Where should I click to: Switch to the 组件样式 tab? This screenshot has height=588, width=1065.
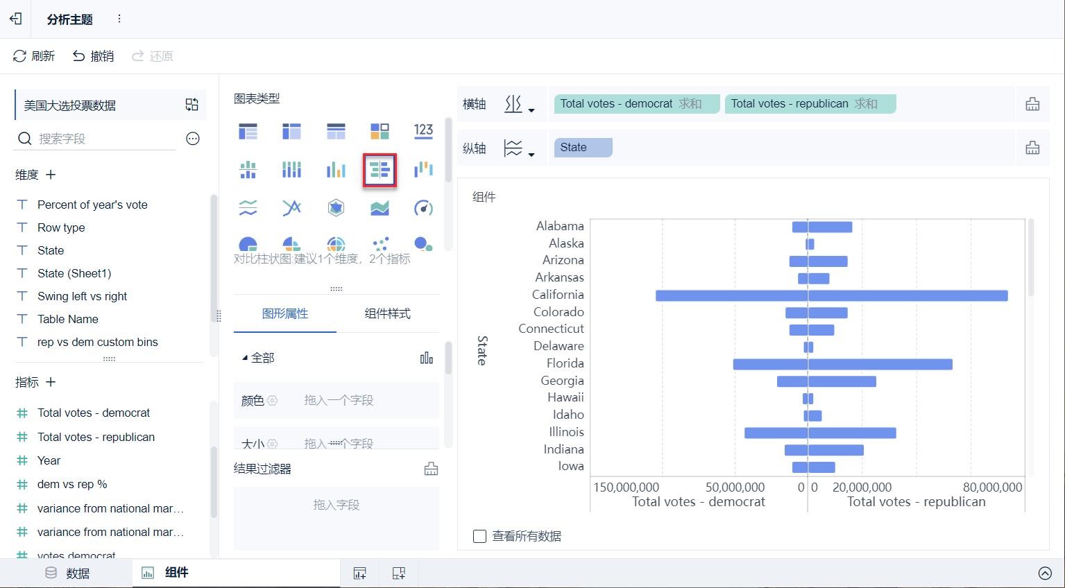click(x=387, y=313)
